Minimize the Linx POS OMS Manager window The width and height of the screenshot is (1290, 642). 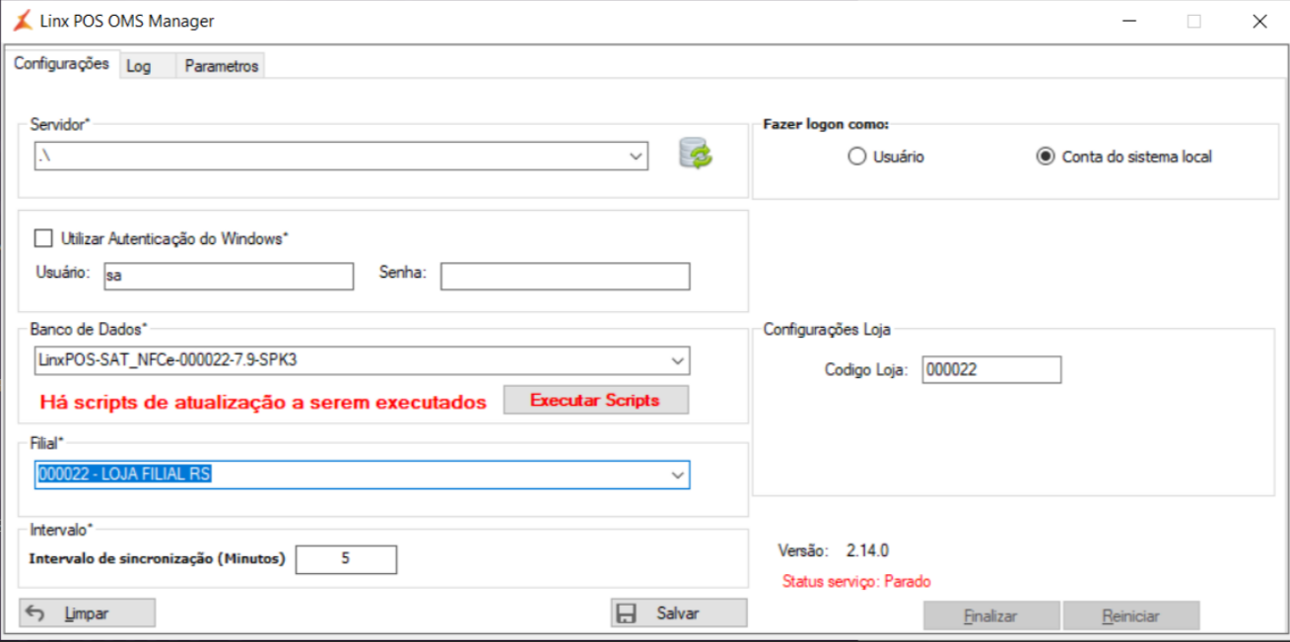1129,21
